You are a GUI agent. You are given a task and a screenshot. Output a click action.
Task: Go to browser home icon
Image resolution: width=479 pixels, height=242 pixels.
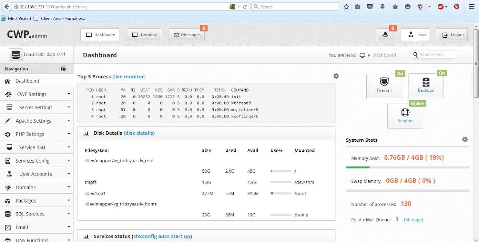(x=395, y=7)
